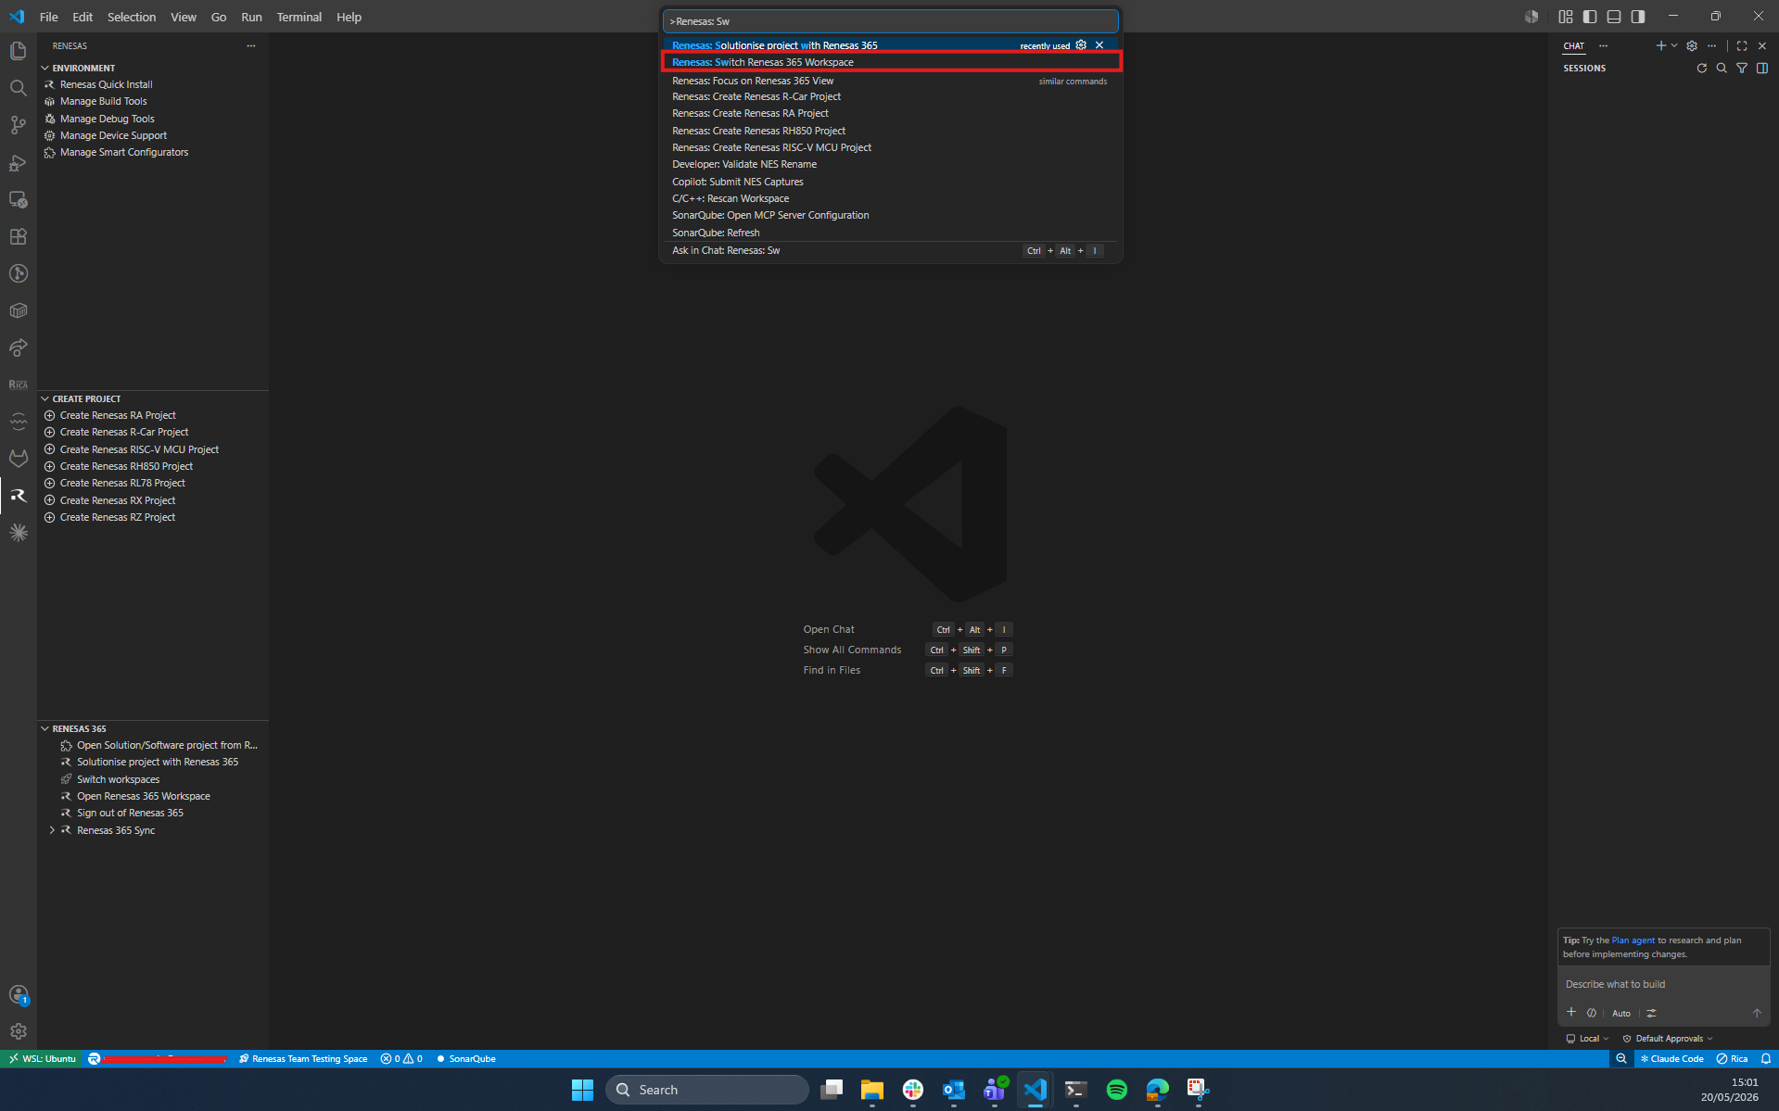Image resolution: width=1779 pixels, height=1111 pixels.
Task: Collapse the Create Project section
Action: pyautogui.click(x=45, y=398)
